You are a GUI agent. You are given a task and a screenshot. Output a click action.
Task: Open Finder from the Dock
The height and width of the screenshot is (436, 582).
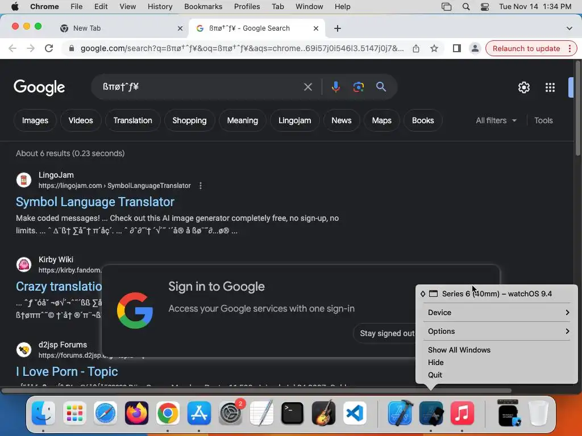tap(43, 413)
